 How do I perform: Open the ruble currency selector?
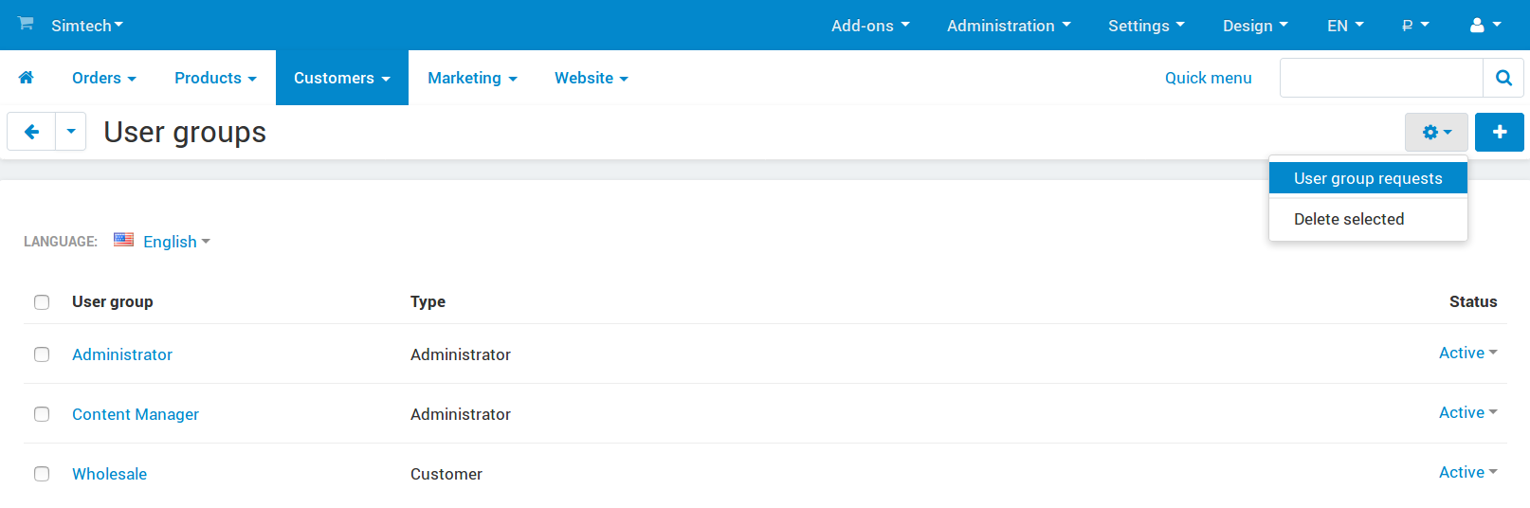point(1415,26)
